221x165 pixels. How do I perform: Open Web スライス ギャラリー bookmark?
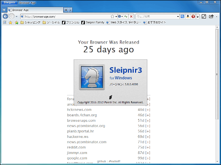coord(124,22)
